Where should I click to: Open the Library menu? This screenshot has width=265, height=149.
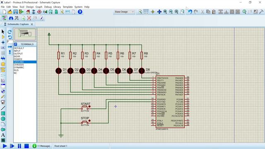click(57, 7)
